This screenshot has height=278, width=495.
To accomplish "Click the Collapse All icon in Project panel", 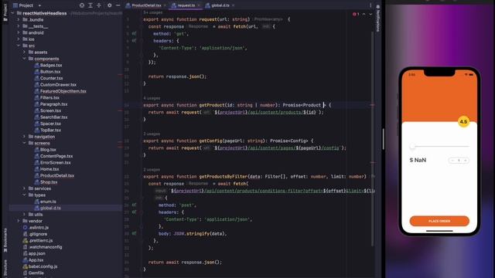I will pos(99,5).
